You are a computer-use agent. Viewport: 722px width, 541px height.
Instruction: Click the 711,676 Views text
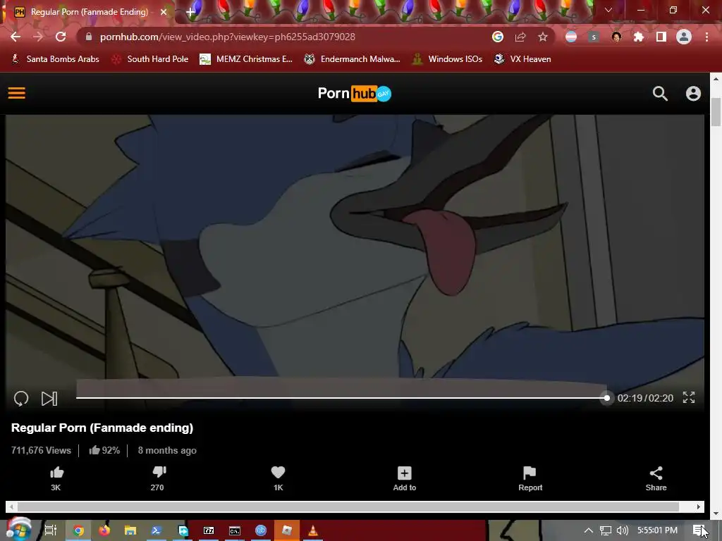41,450
